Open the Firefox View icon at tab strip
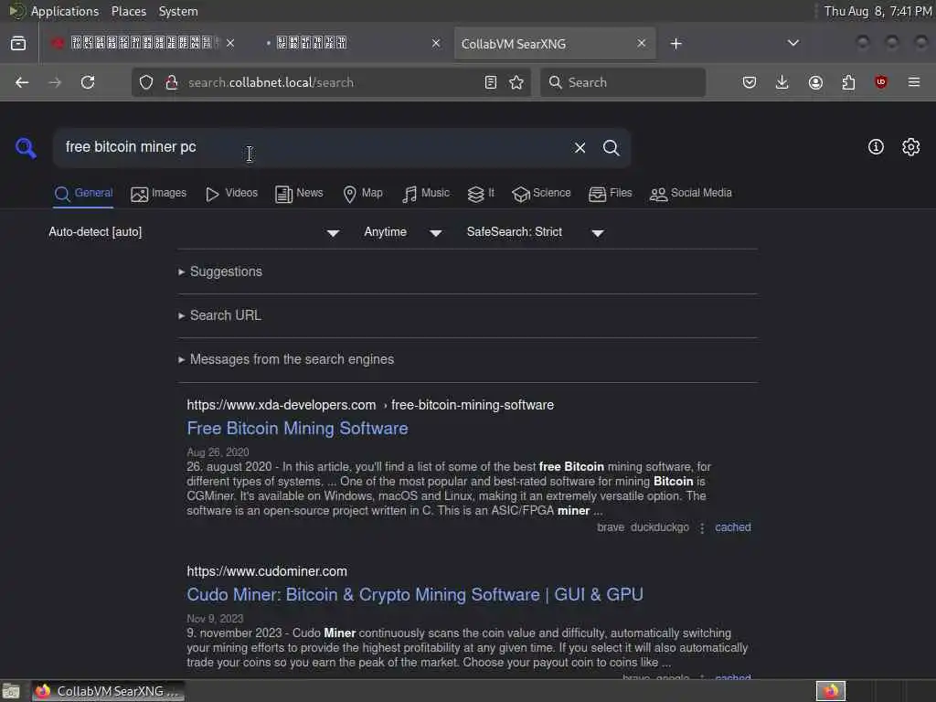This screenshot has height=702, width=936. (18, 43)
